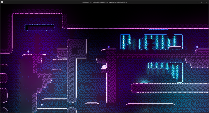Minimize the Growth Preview window
Screen dimensions: 209x113
[x=197, y=2]
